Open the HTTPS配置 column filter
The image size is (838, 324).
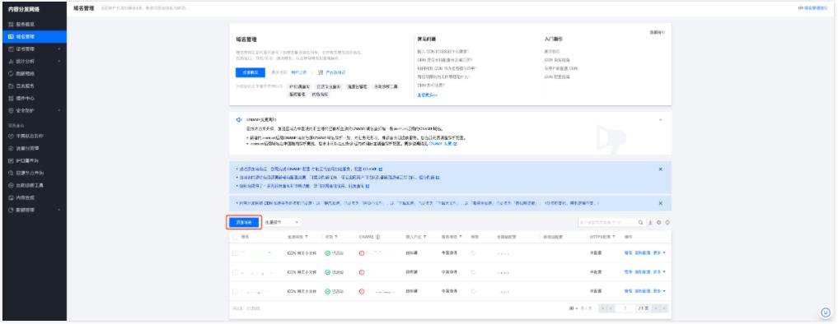click(613, 237)
